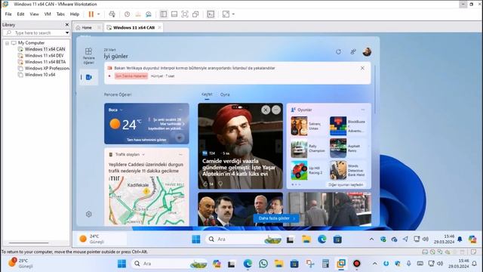
Task: Take a snapshot using clock icon
Action: [127, 14]
